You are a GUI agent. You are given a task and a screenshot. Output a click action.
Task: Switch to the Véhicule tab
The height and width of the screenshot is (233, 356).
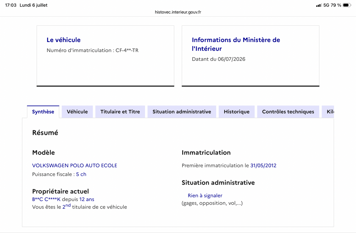point(77,111)
